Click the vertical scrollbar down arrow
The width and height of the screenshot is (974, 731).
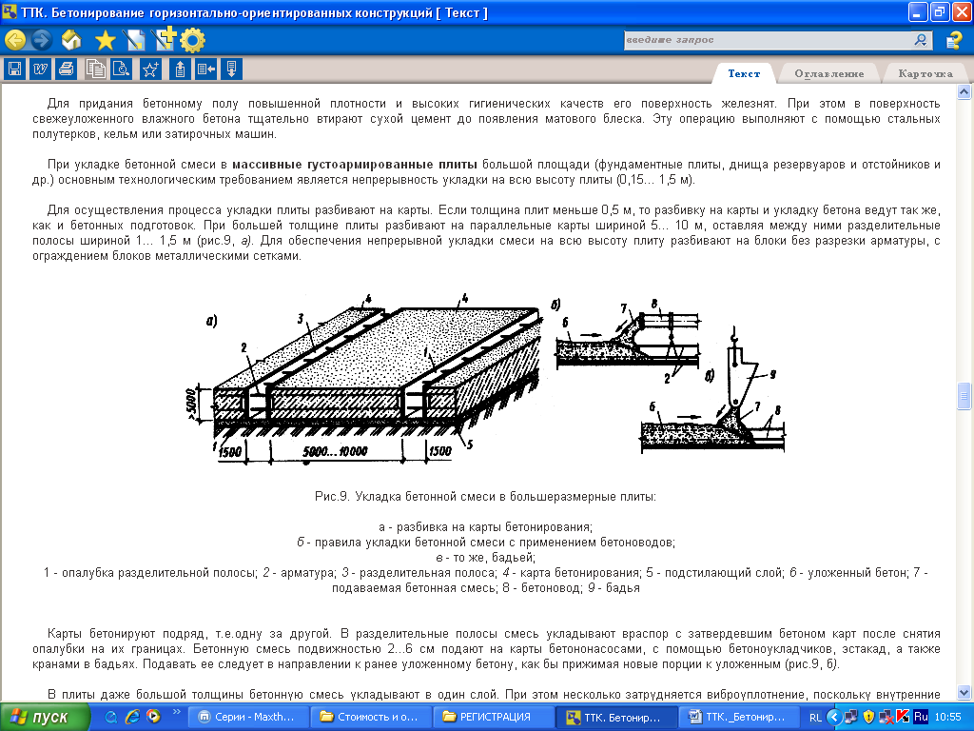tap(964, 692)
